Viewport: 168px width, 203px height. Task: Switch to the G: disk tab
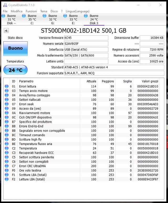(x=53, y=19)
